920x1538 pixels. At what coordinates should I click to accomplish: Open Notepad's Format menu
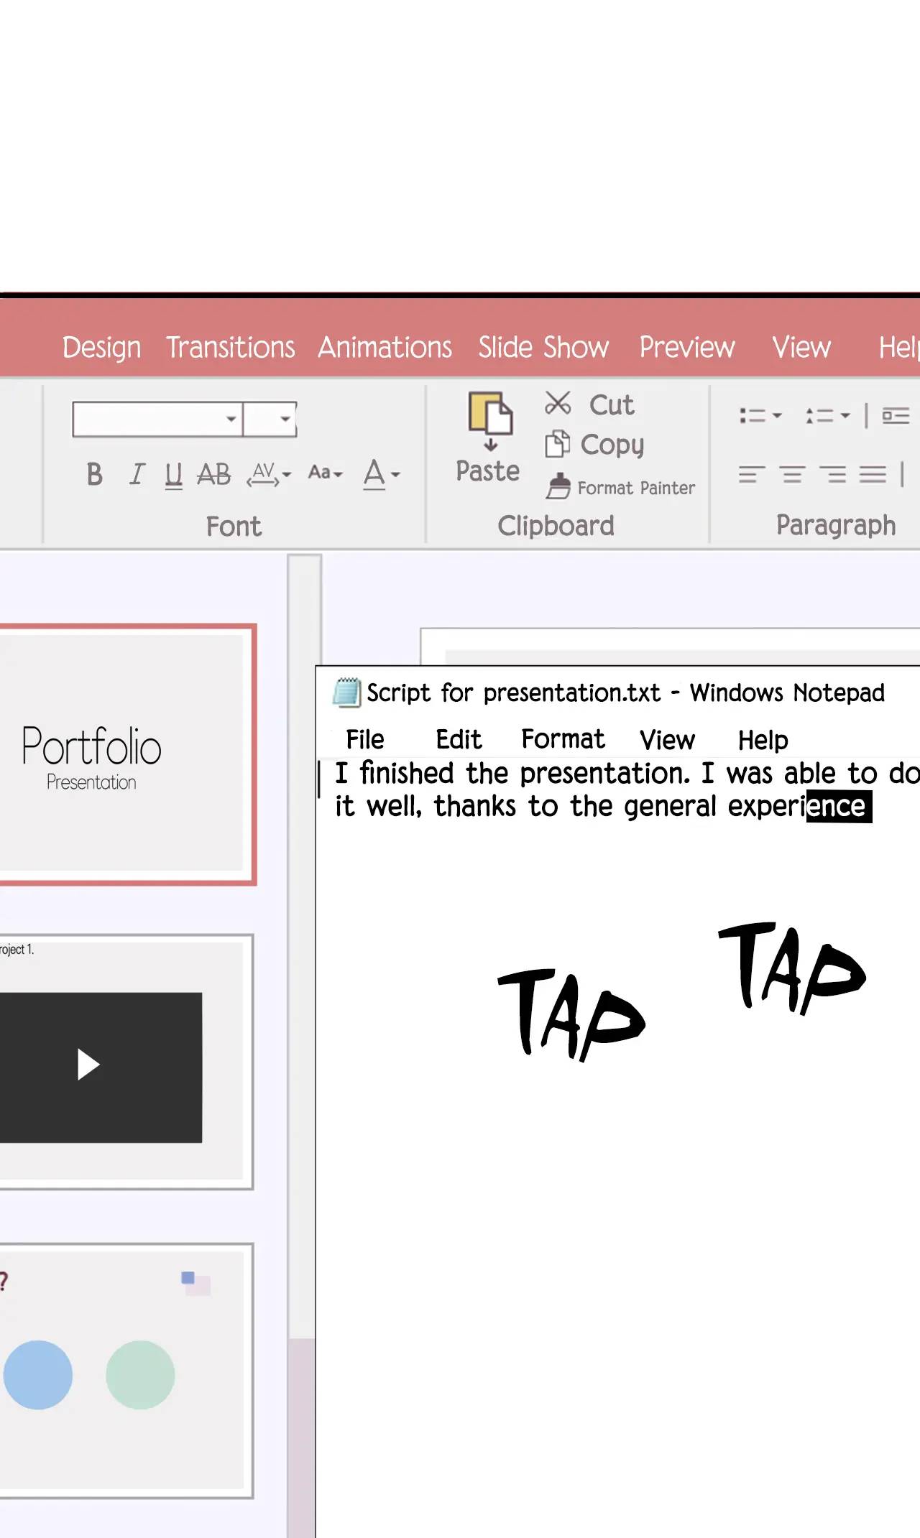(563, 739)
